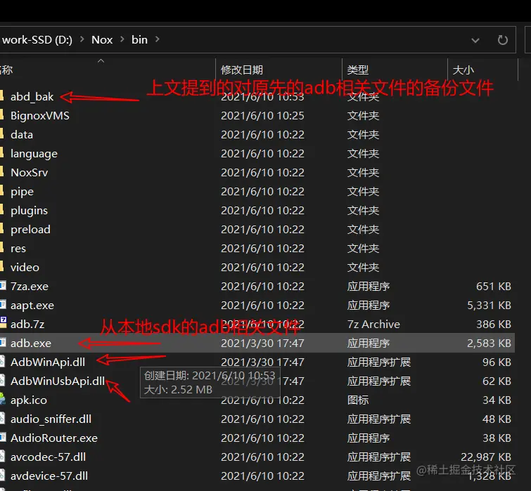Image resolution: width=531 pixels, height=491 pixels.
Task: Click the work-SSD (D:) breadcrumb segment
Action: [x=37, y=40]
